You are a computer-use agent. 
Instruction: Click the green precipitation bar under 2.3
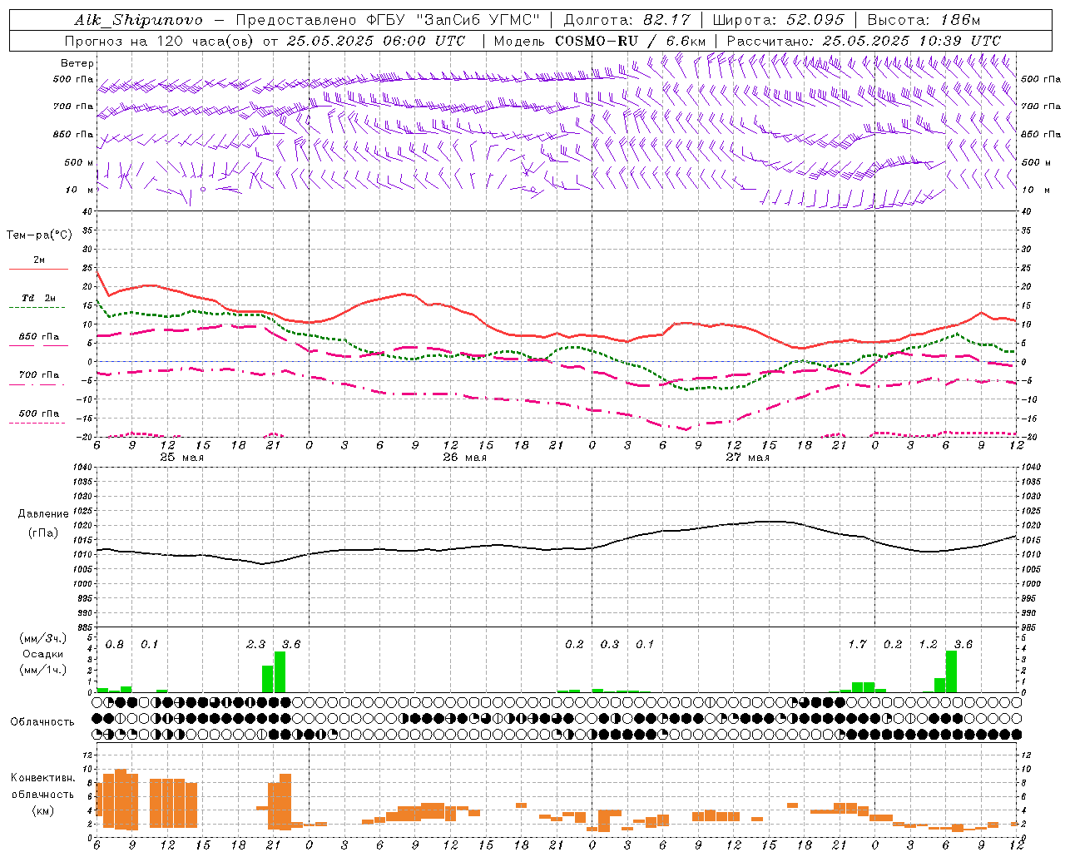point(268,679)
